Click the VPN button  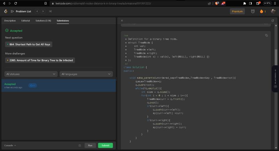[x=267, y=3]
